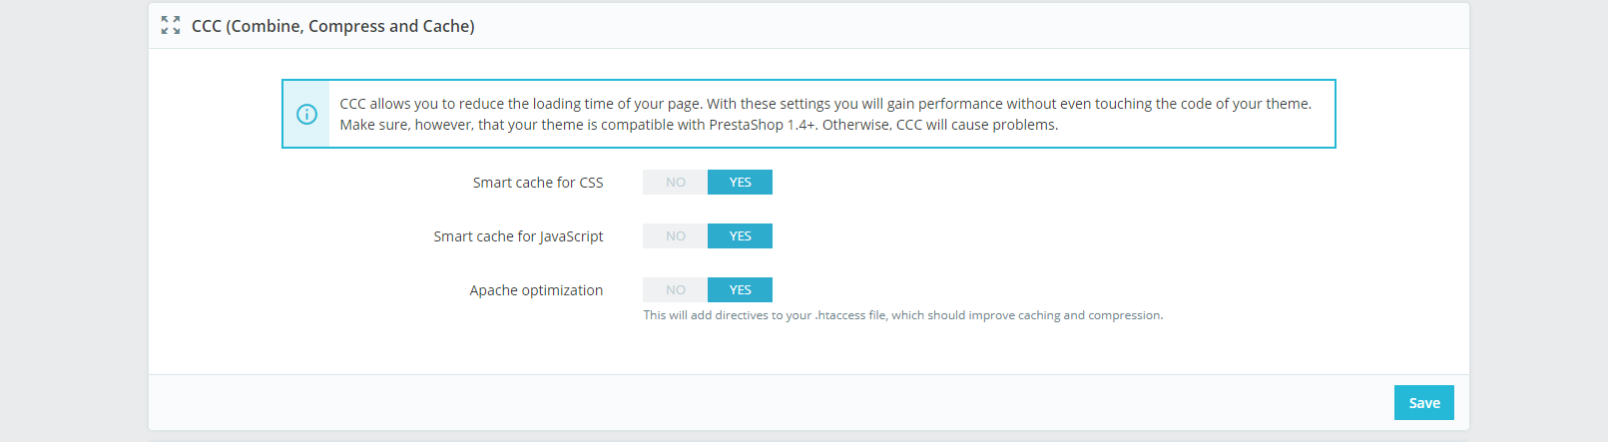Set Smart cache for CSS to YES

(740, 183)
